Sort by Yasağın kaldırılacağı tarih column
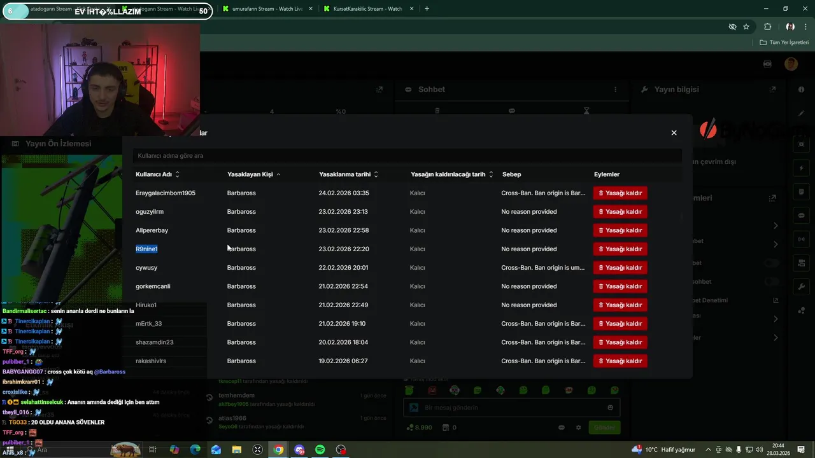Viewport: 815px width, 458px height. click(452, 174)
